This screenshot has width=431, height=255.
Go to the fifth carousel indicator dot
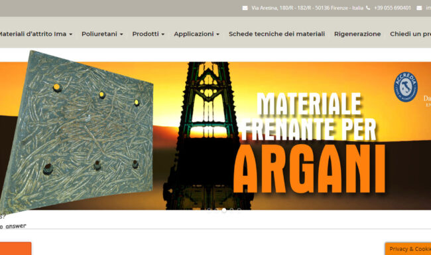pyautogui.click(x=239, y=210)
